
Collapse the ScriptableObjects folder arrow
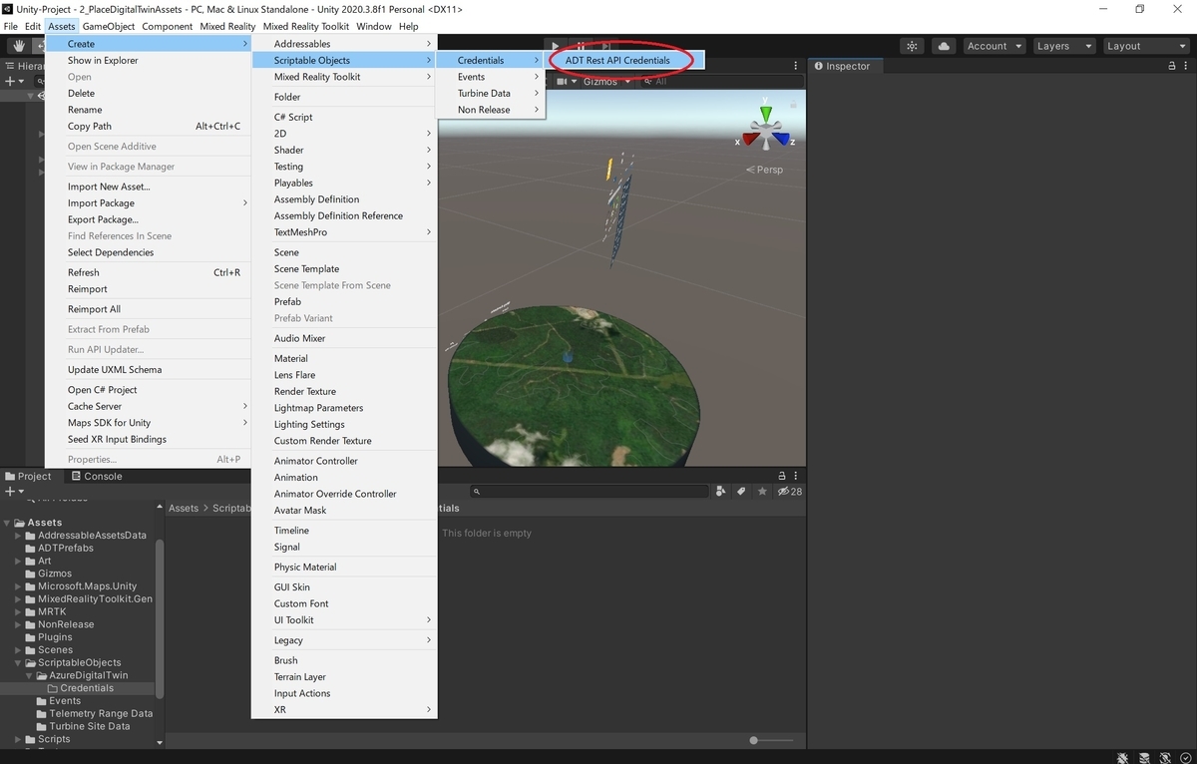pos(18,662)
